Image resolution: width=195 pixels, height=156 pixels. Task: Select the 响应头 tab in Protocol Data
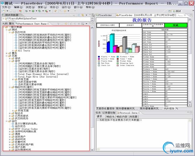(110, 117)
